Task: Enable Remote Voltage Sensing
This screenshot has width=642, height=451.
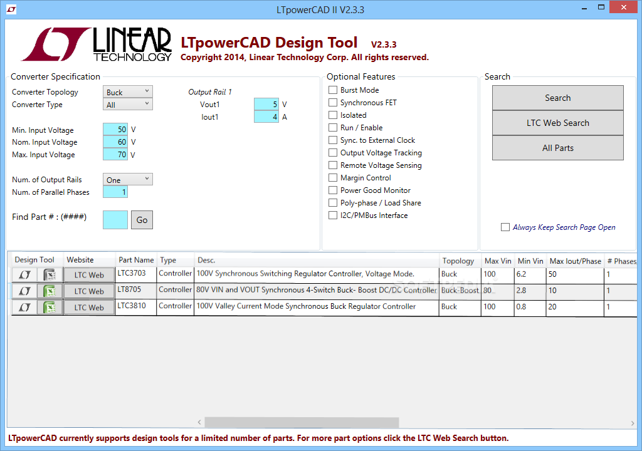Action: coord(333,165)
